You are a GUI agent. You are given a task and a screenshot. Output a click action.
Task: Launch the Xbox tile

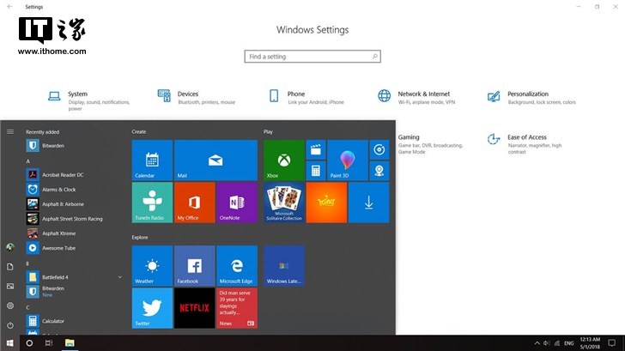click(x=284, y=160)
